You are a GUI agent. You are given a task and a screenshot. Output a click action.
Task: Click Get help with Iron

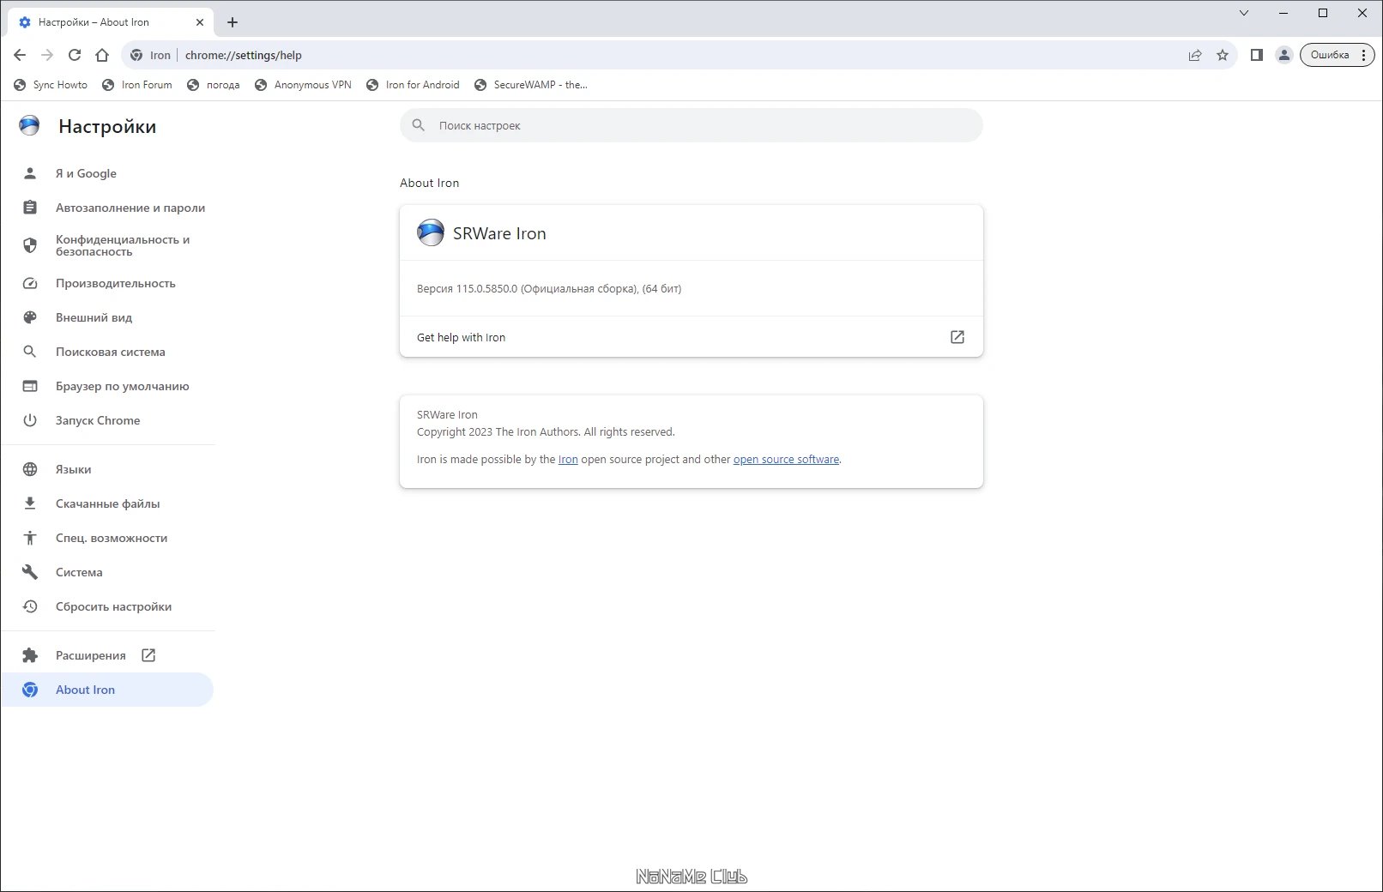coord(691,337)
